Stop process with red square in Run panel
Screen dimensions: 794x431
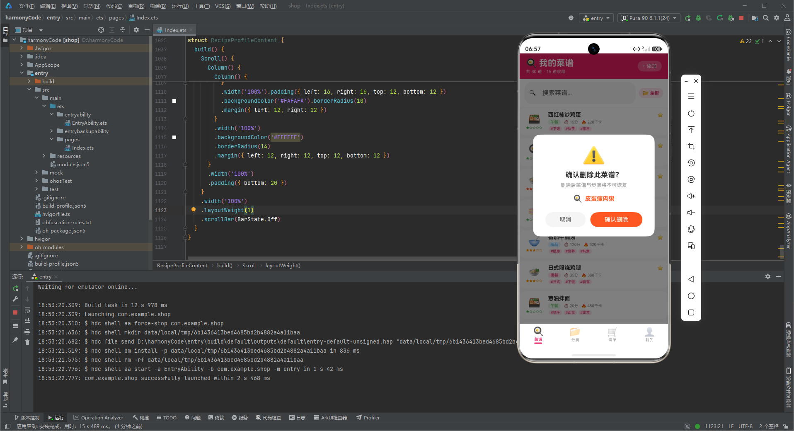[x=15, y=312]
